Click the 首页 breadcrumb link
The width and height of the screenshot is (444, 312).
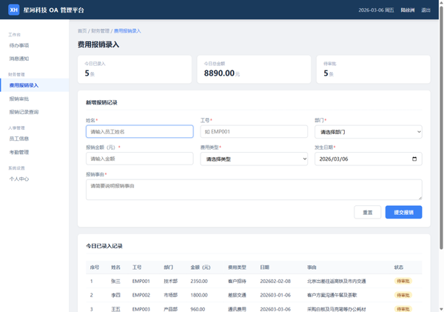82,31
